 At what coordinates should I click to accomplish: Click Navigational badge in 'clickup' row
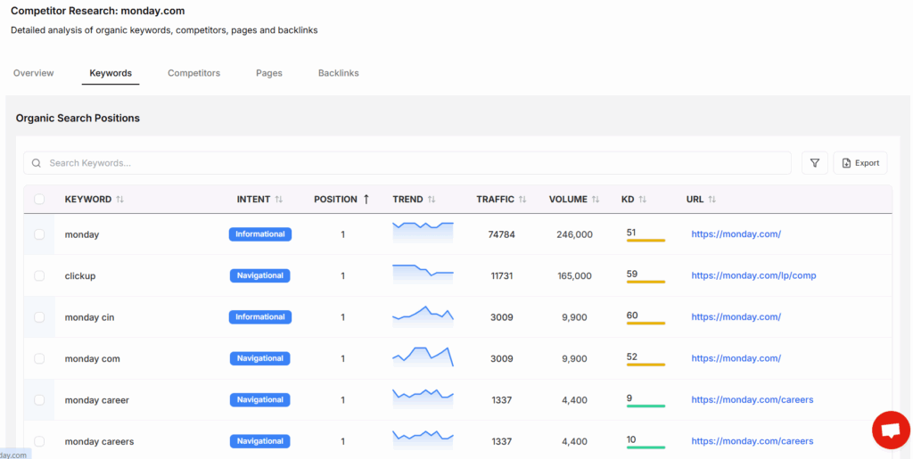coord(260,275)
